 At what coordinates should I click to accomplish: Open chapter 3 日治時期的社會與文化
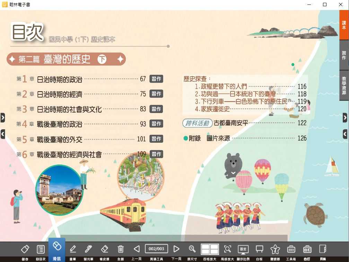(69, 109)
